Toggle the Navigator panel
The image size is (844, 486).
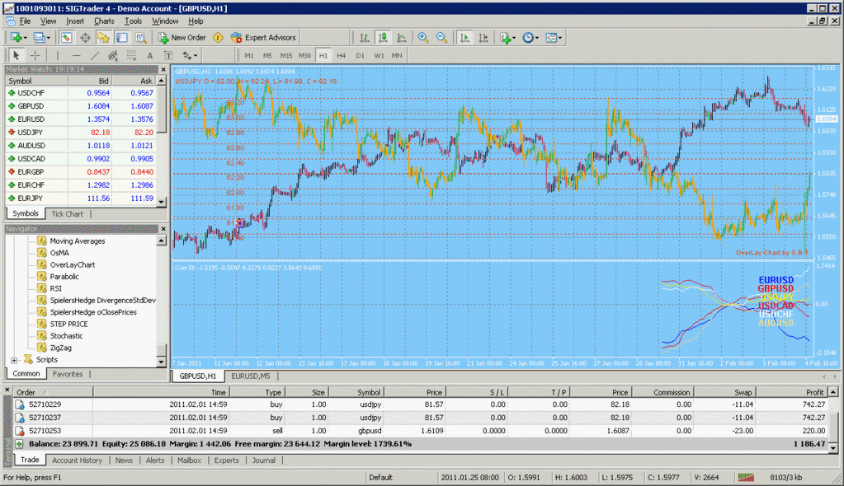tap(103, 38)
